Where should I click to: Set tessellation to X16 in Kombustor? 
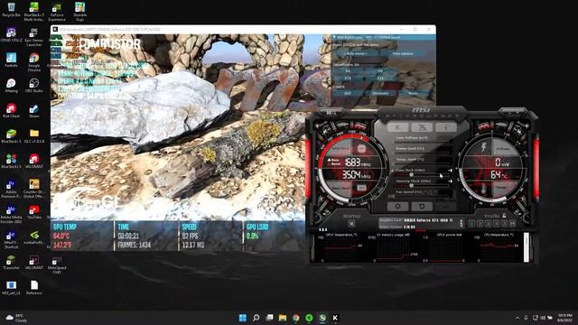pyautogui.click(x=348, y=79)
